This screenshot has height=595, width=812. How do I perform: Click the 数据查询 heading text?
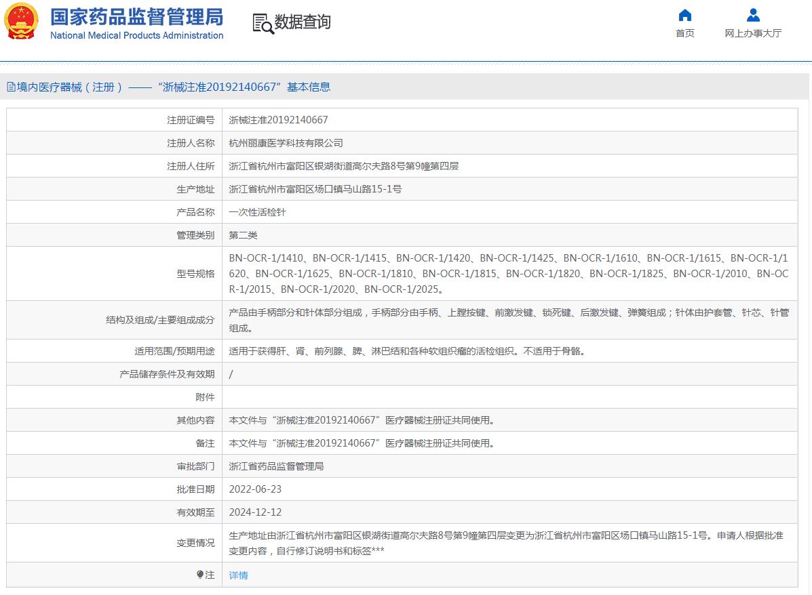[x=303, y=22]
